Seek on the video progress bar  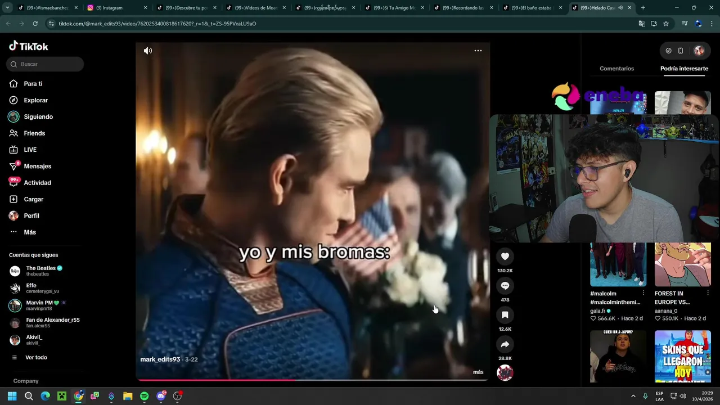(x=312, y=380)
